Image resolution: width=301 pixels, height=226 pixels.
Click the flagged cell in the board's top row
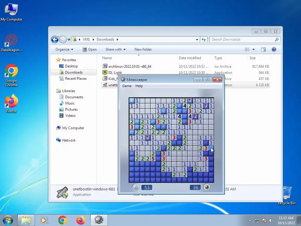tap(190, 100)
